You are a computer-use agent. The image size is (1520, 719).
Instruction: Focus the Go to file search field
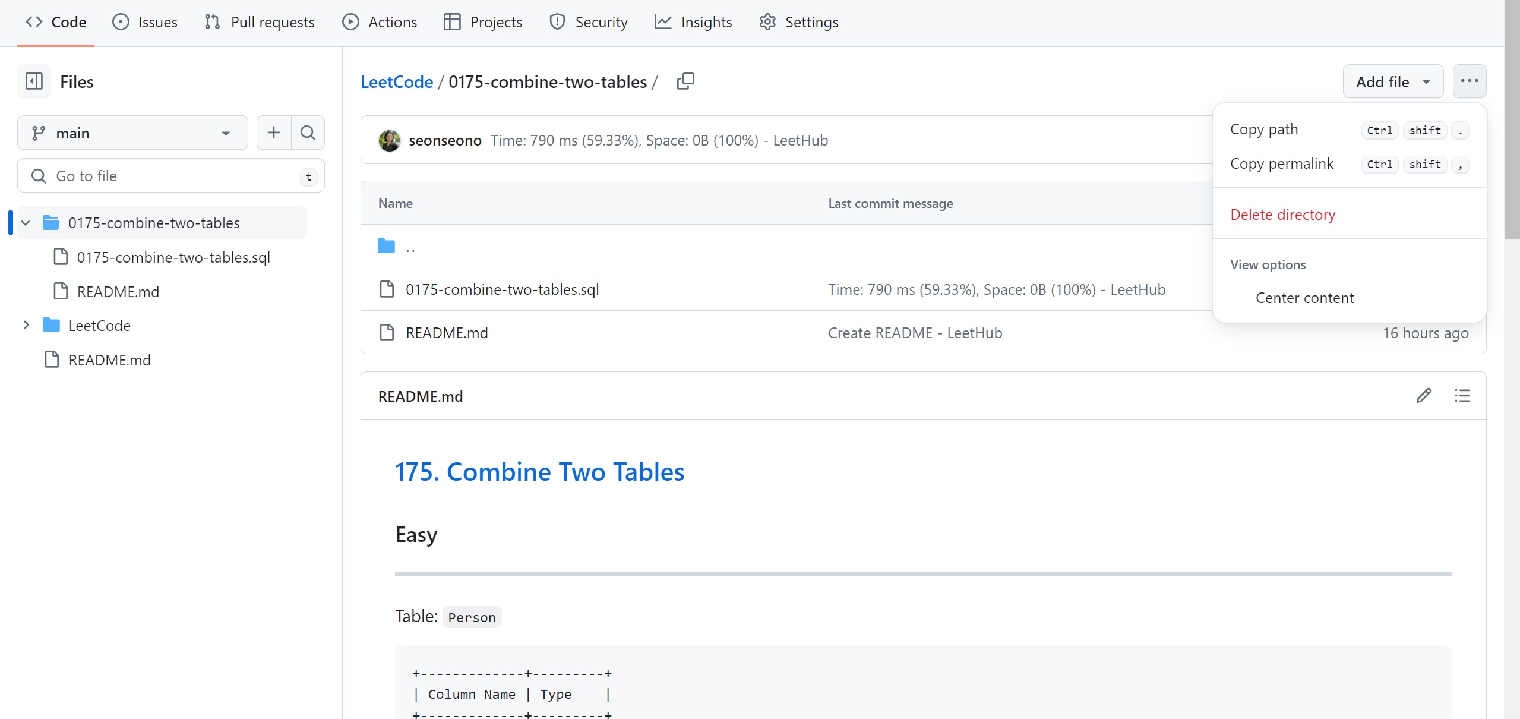172,176
